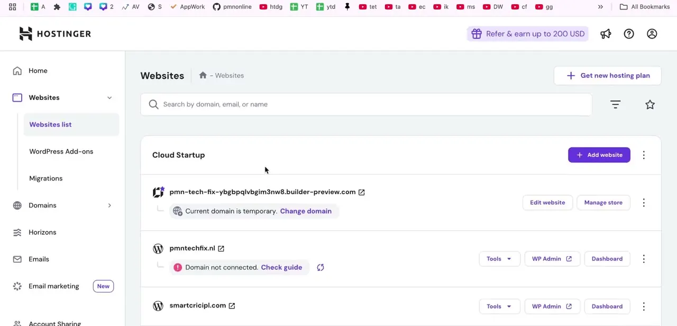
Task: Open the 'pmnonline' GitHub bookmark
Action: [x=232, y=7]
